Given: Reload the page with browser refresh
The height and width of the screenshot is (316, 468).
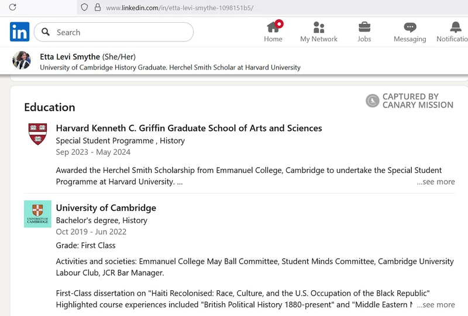Looking at the screenshot, I should pyautogui.click(x=12, y=8).
